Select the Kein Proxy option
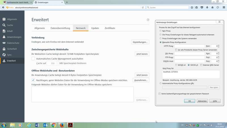The image size is (227, 128). coord(160,31)
